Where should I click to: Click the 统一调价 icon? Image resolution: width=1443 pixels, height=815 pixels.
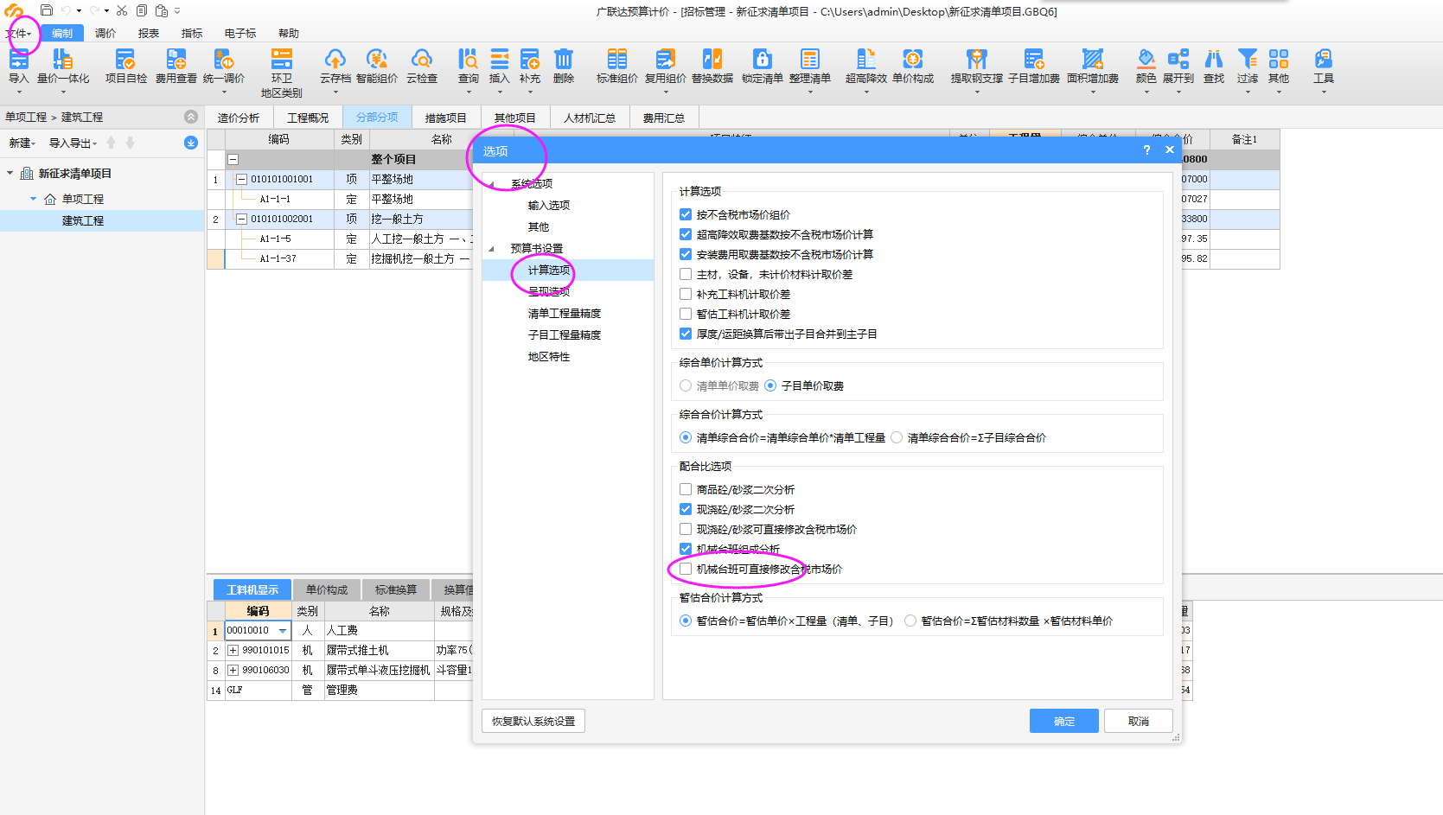[x=224, y=59]
